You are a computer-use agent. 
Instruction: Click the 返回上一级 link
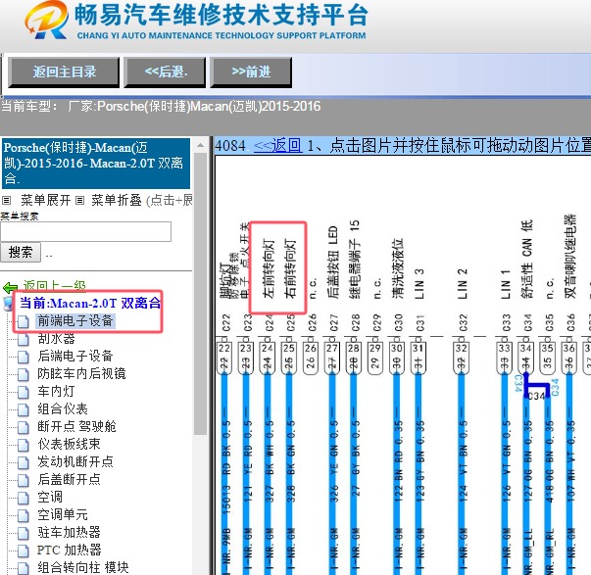[x=54, y=286]
